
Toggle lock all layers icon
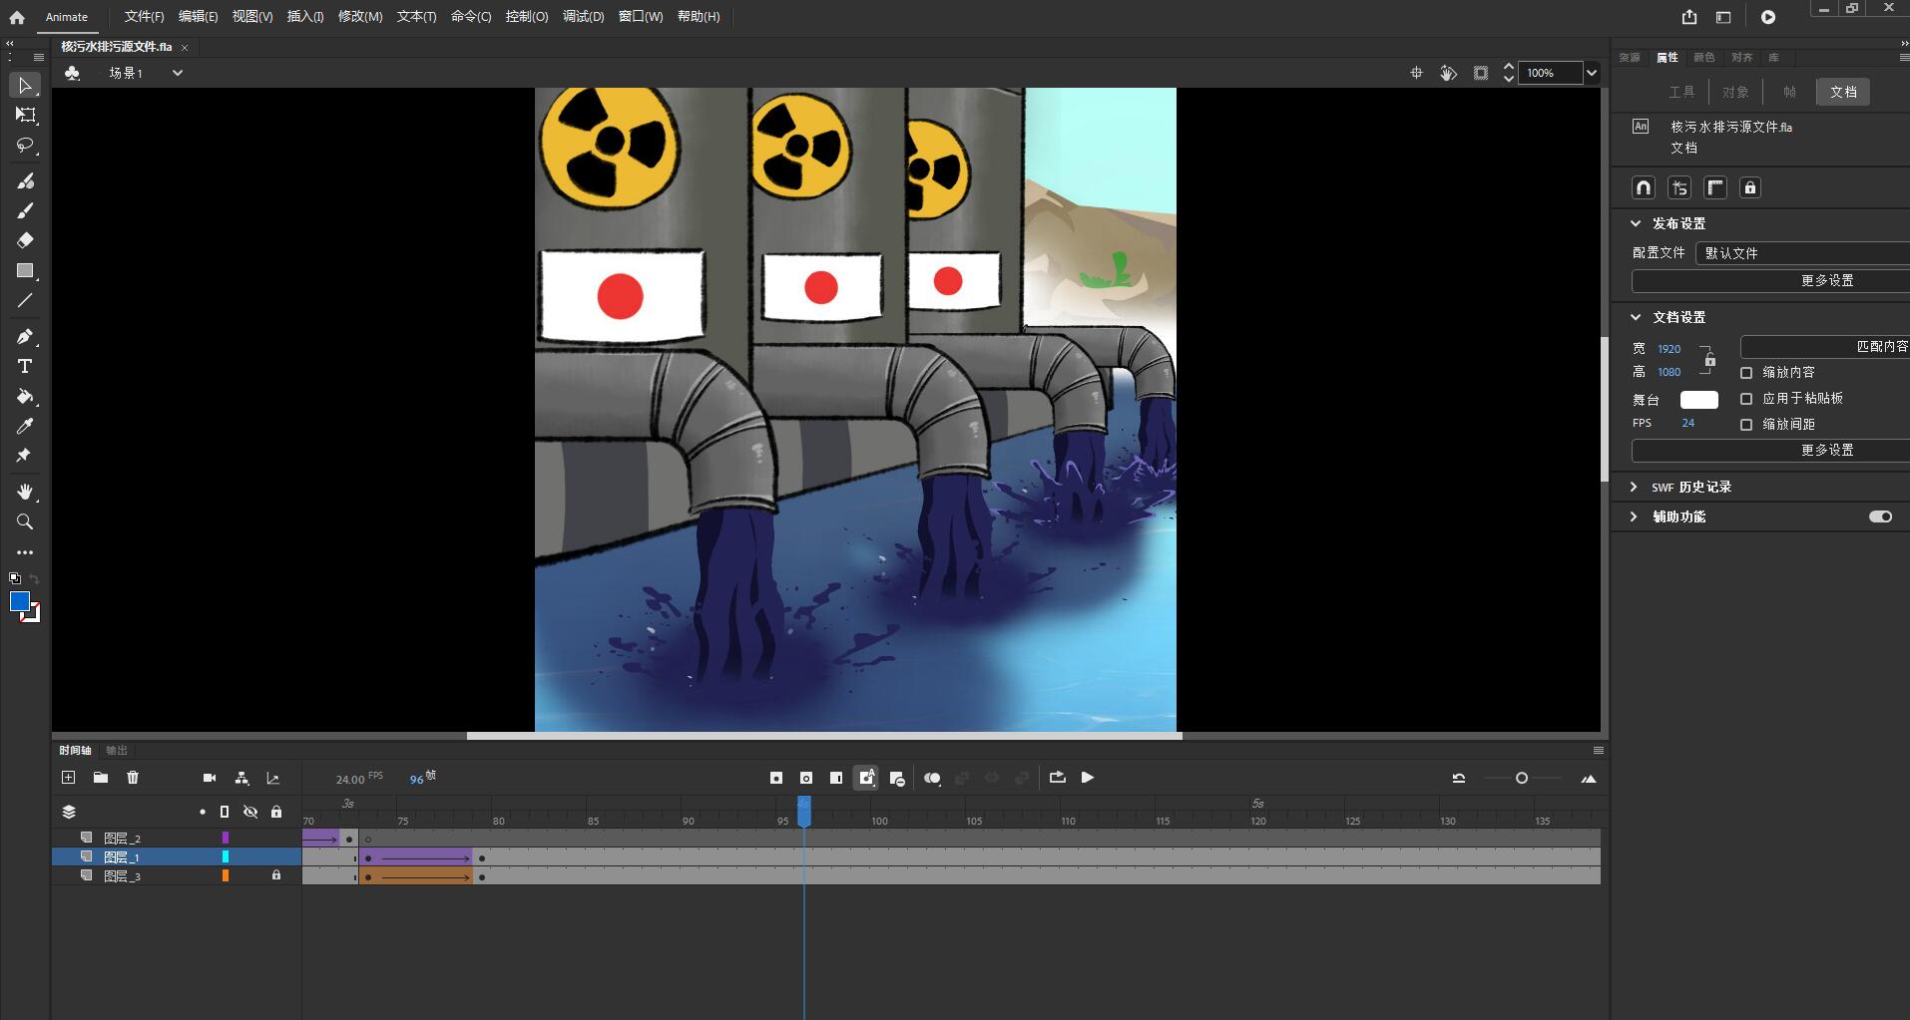(x=276, y=812)
